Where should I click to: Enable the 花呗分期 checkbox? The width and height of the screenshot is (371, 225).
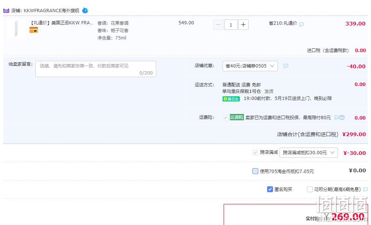[x=309, y=189]
